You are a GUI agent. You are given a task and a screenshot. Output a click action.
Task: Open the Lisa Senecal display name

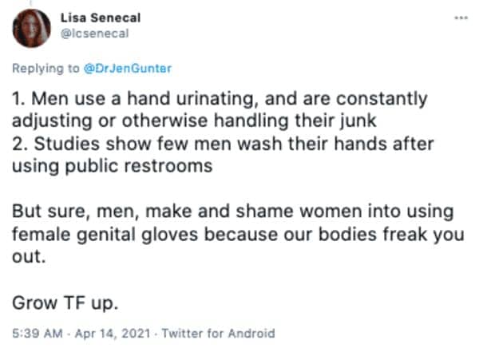pyautogui.click(x=101, y=18)
